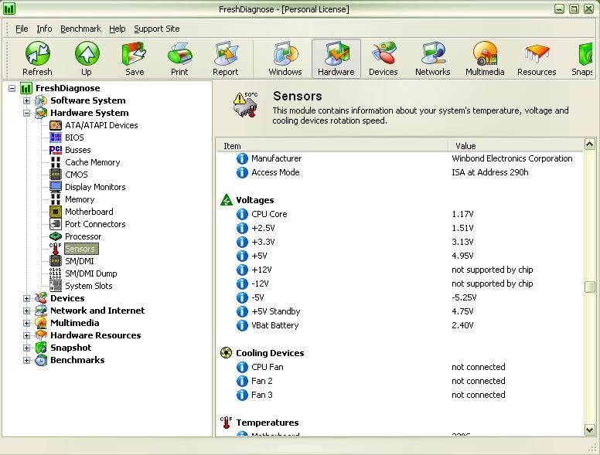Open the Benchmark menu
This screenshot has width=600, height=455.
[x=80, y=29]
